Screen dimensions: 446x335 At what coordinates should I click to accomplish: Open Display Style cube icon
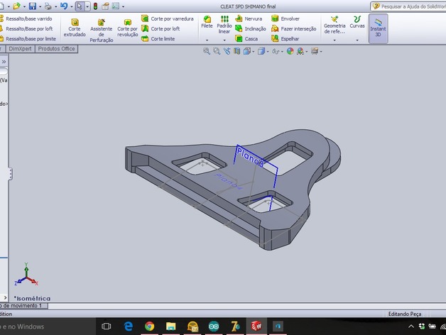pyautogui.click(x=261, y=51)
